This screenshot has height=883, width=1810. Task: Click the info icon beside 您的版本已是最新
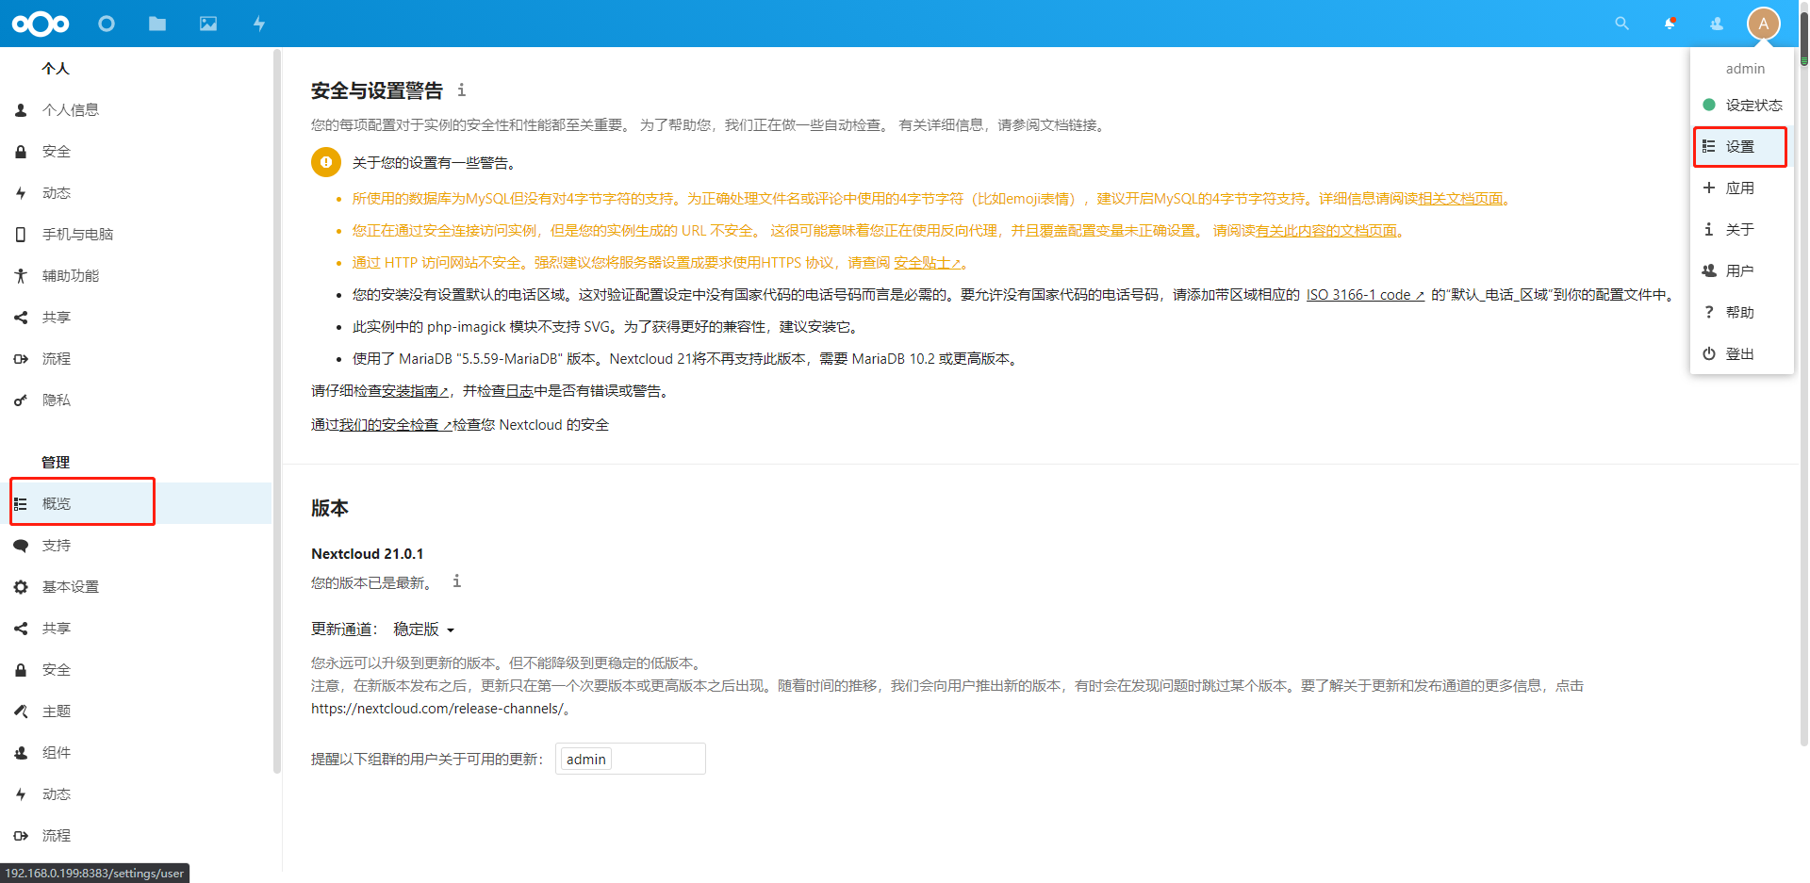click(x=456, y=581)
